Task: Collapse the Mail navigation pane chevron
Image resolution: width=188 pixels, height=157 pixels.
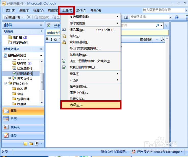Action: coord(41,25)
